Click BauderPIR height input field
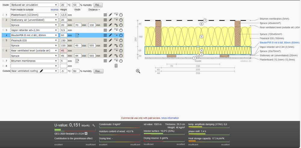The image size is (301, 148). pos(64,35)
